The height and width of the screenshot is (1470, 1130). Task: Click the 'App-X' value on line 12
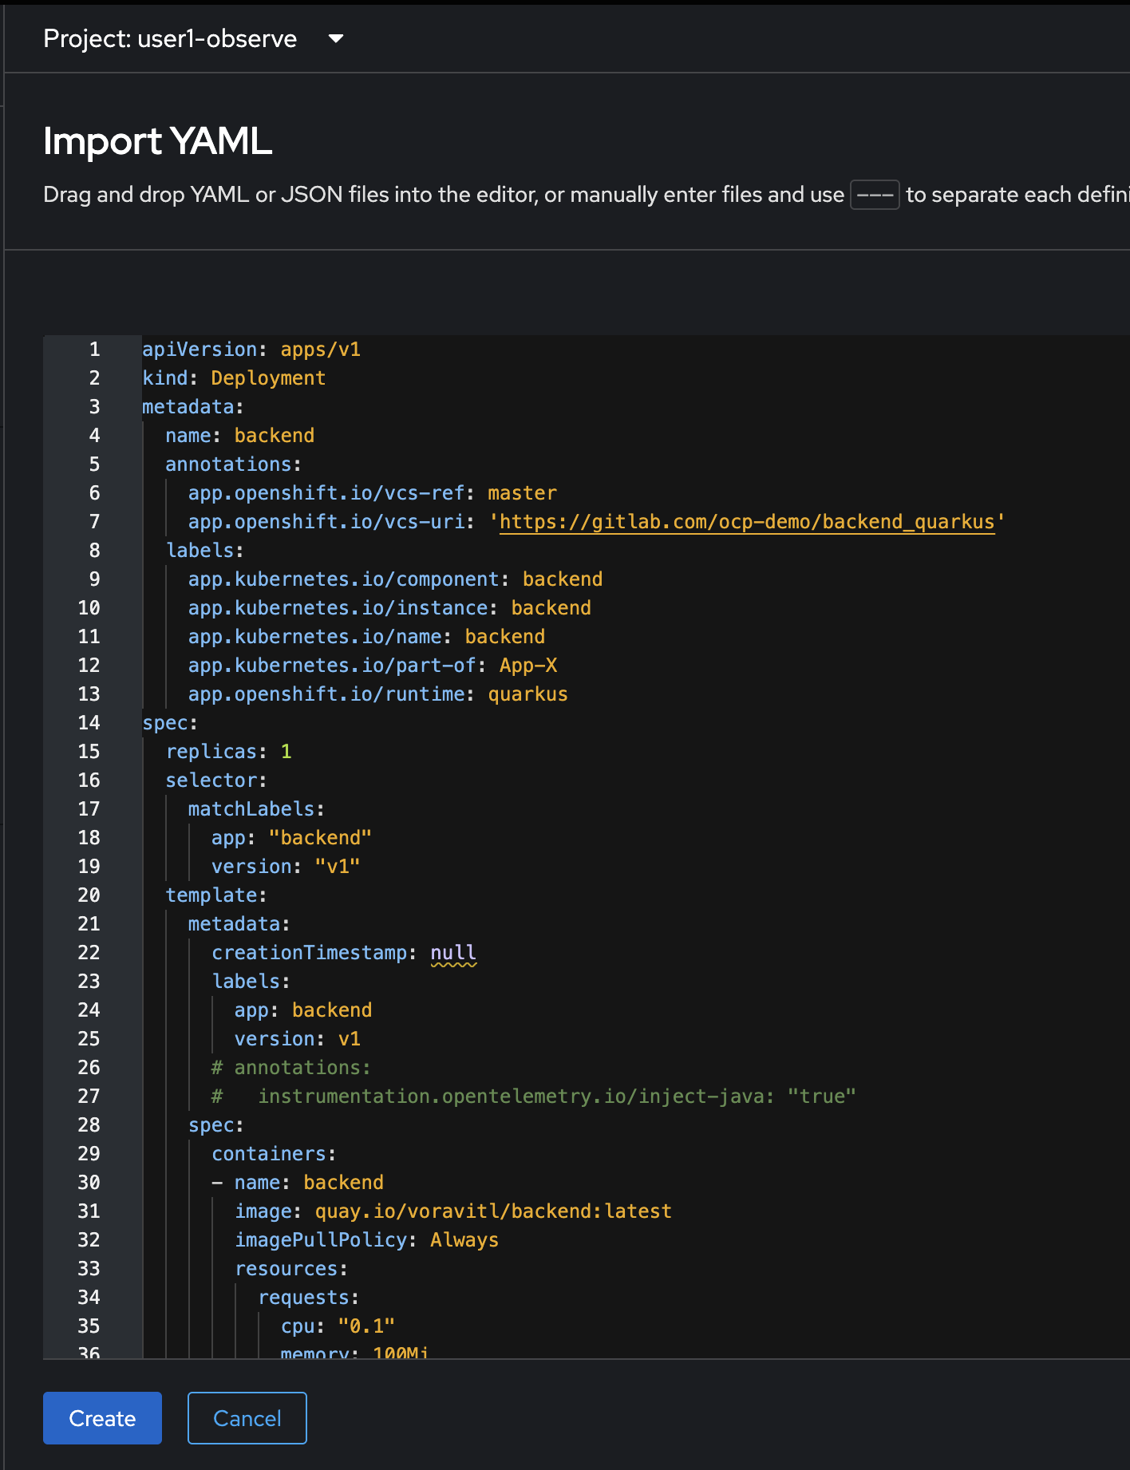point(528,666)
